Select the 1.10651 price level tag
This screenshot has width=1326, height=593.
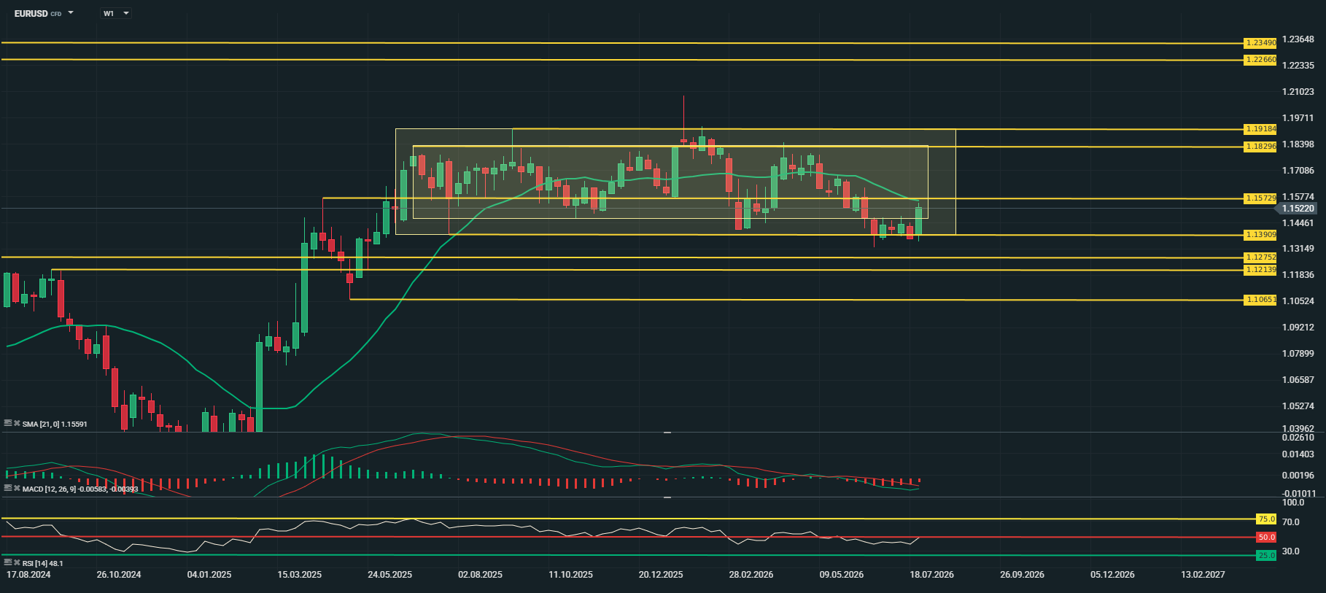click(x=1260, y=300)
